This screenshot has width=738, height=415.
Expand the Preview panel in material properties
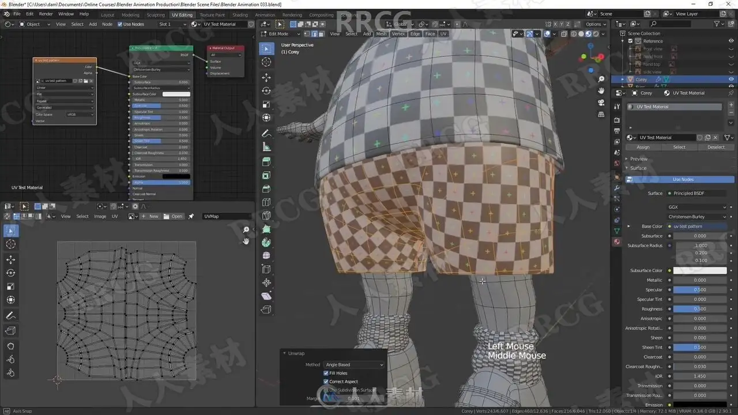pyautogui.click(x=638, y=159)
